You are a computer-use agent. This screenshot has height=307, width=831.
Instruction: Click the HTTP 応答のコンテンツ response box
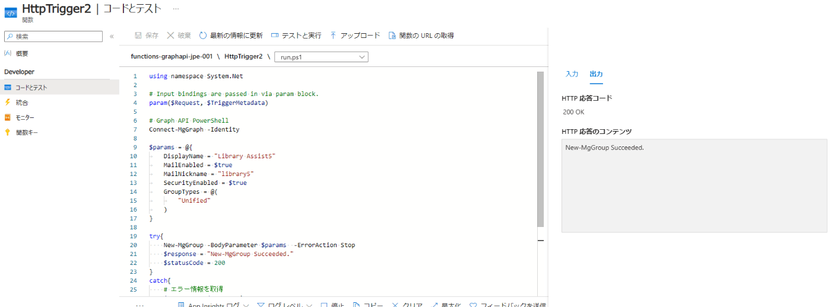tap(694, 186)
